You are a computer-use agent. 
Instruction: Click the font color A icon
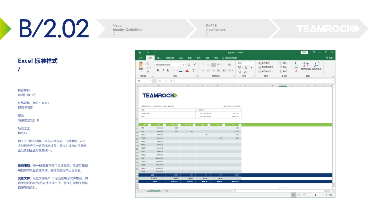pyautogui.click(x=187, y=71)
